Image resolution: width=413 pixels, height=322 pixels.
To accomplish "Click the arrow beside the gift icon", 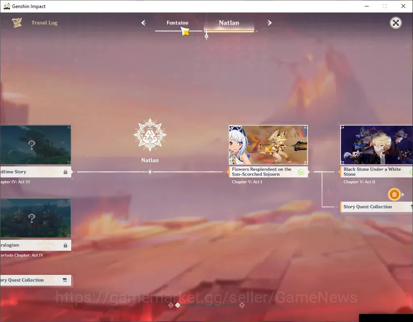I will tap(403, 194).
